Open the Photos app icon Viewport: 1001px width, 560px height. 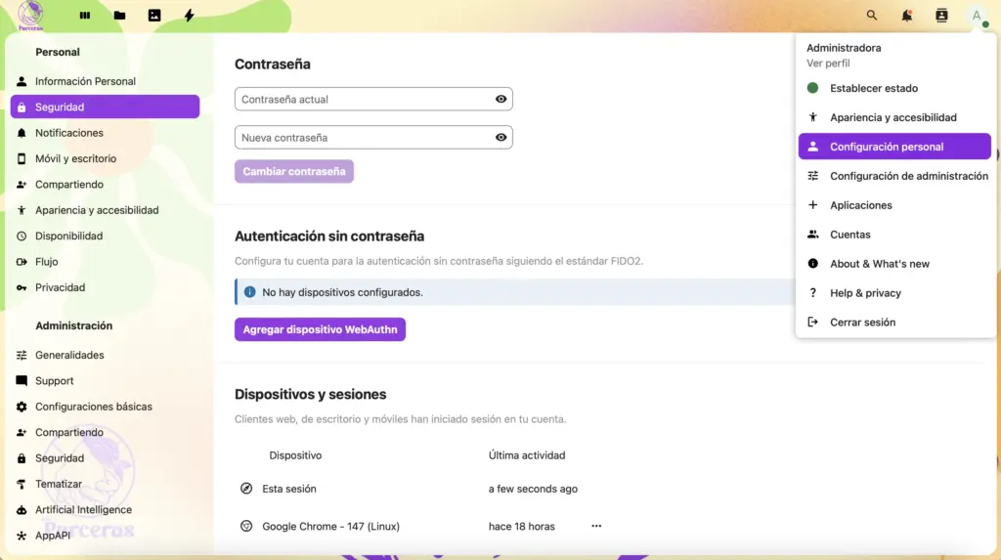click(154, 16)
